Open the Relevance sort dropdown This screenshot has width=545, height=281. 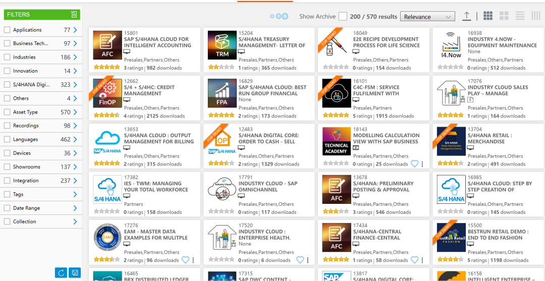427,17
